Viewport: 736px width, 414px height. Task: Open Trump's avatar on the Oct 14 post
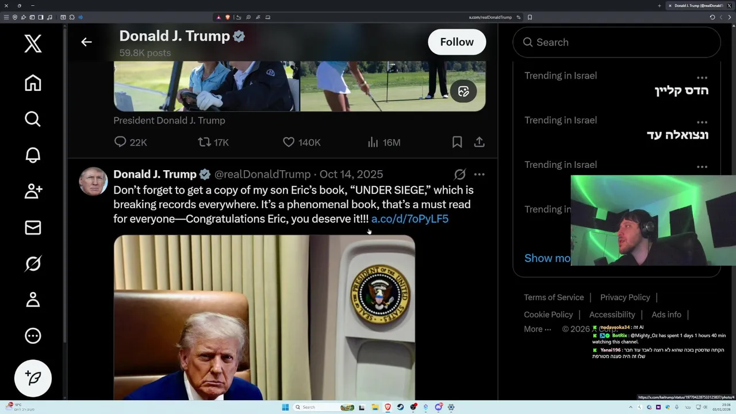click(x=93, y=181)
